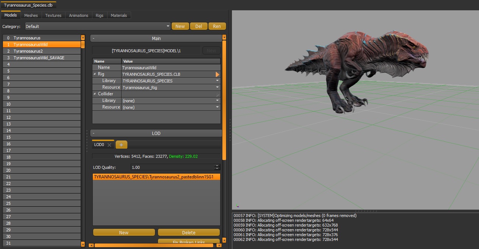Viewport: 479px width, 249px height.
Task: Switch to the Meshes tab
Action: 31,15
